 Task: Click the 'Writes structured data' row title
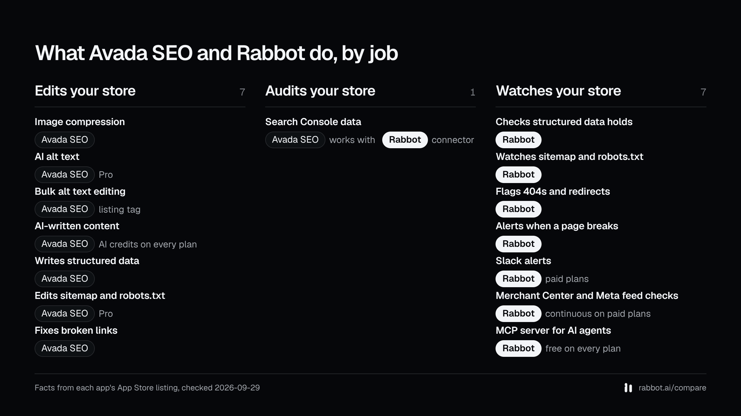point(87,261)
